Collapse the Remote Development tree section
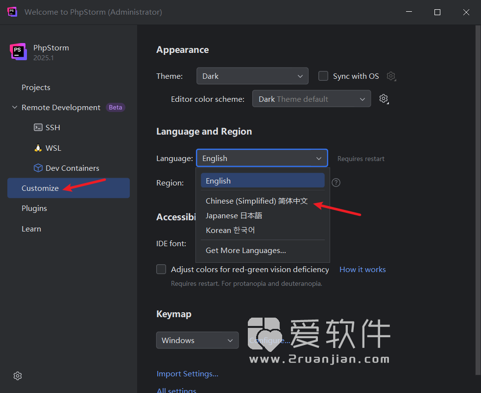Screen dimensions: 481x393 click(14, 107)
